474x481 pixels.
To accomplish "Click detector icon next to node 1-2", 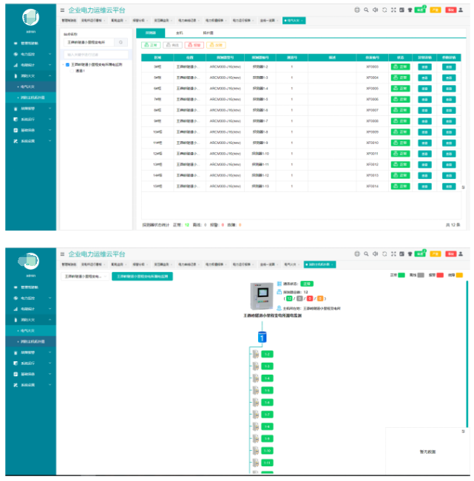I will 256,355.
